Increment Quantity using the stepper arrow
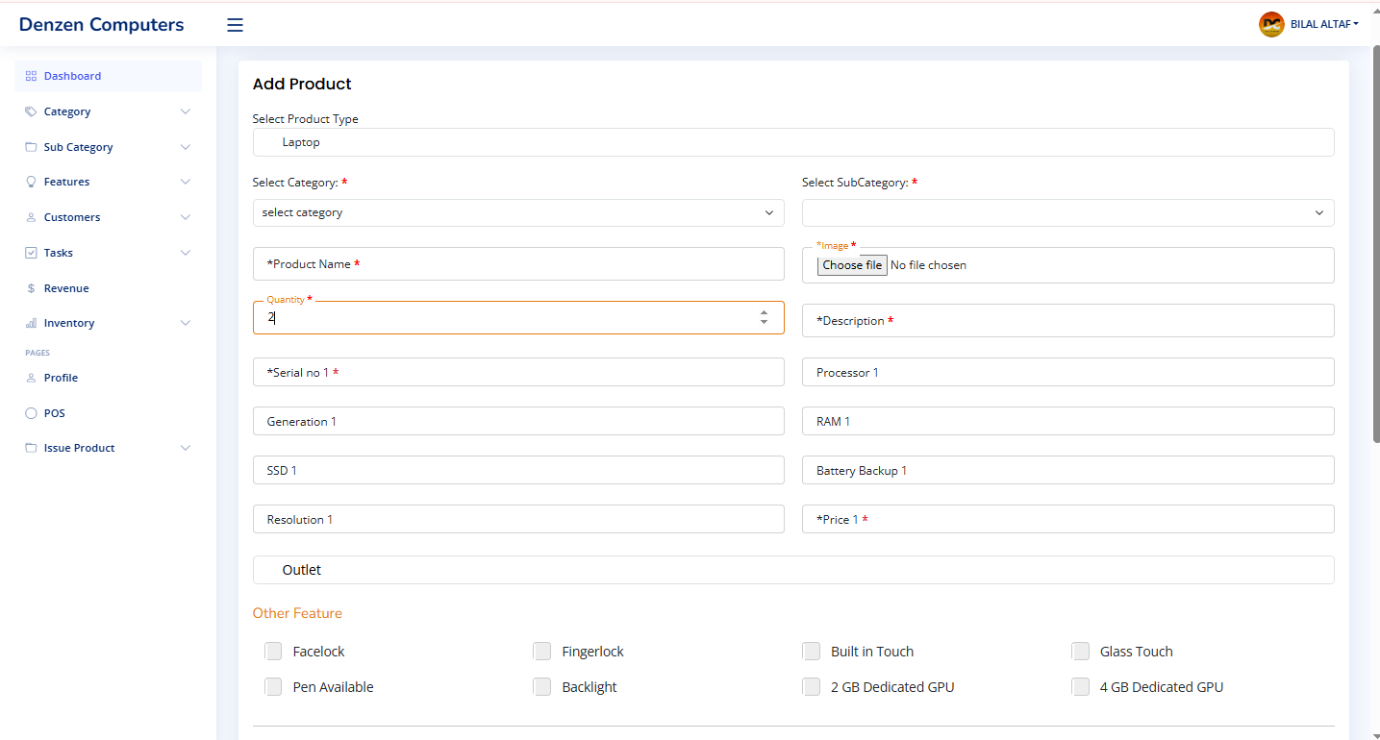The width and height of the screenshot is (1380, 740). 763,311
